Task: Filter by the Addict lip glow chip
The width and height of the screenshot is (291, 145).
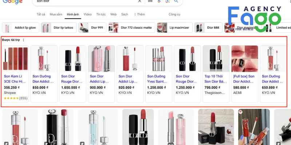Action: tap(21, 28)
